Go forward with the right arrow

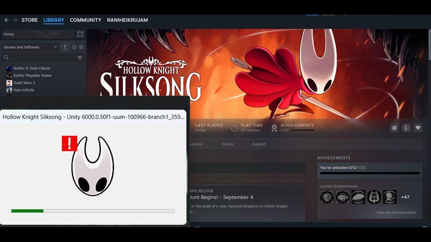click(15, 20)
